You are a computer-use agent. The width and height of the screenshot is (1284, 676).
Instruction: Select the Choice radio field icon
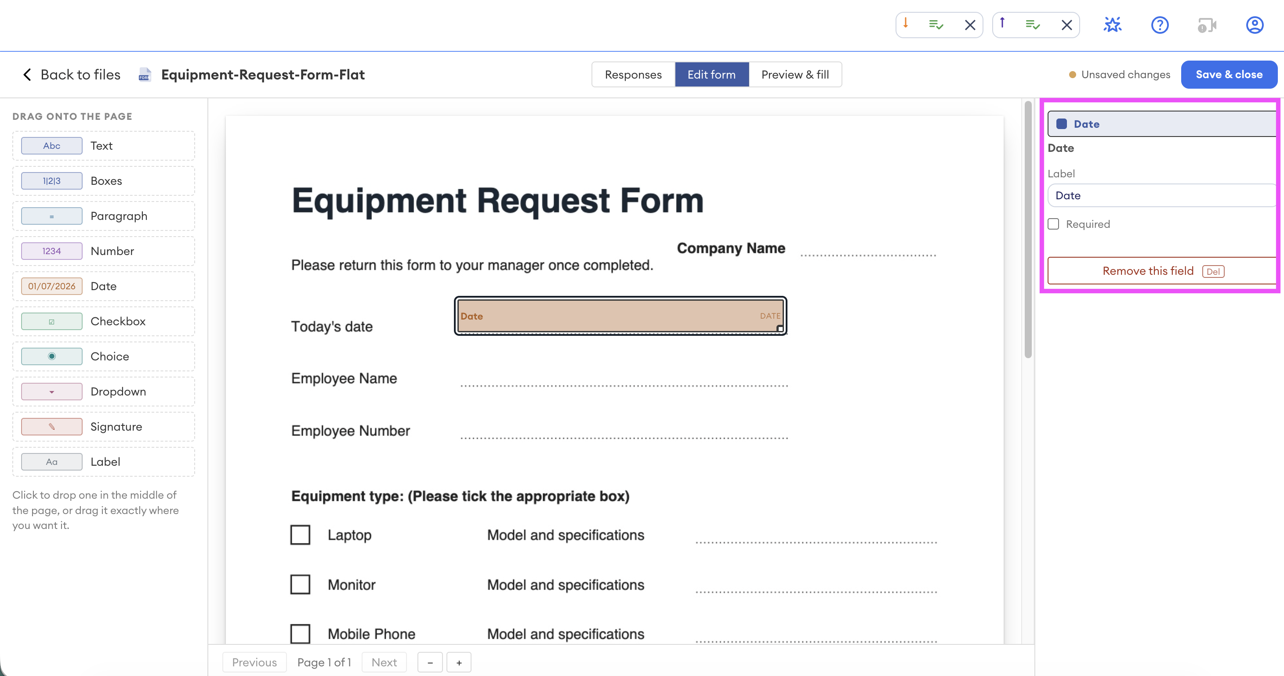(x=52, y=356)
